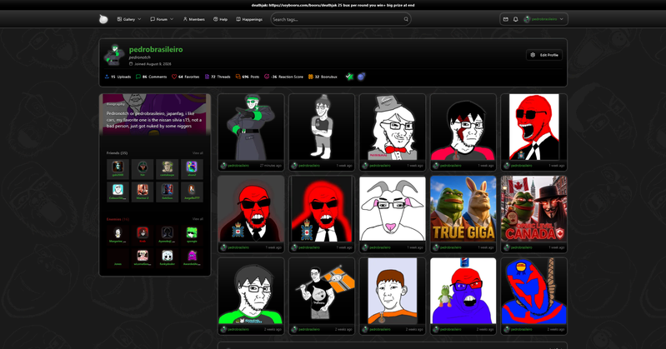Open the TRUE GIGA frog and rabbit thumbnail
Image resolution: width=666 pixels, height=349 pixels.
tap(463, 209)
